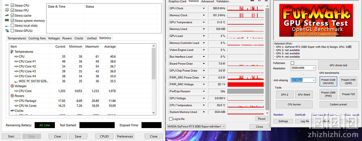This screenshot has height=141, width=362.
Task: Click the scroll-down arrow of the GPU-Z sensor list
Action: pyautogui.click(x=267, y=113)
